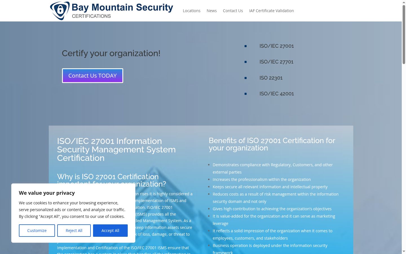This screenshot has height=254, width=406.
Task: Click 'Business operation is deployed' bullet
Action: [x=270, y=249]
